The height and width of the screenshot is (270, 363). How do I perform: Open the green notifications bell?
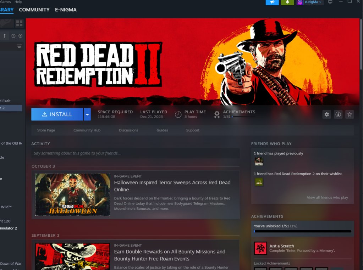pos(287,2)
